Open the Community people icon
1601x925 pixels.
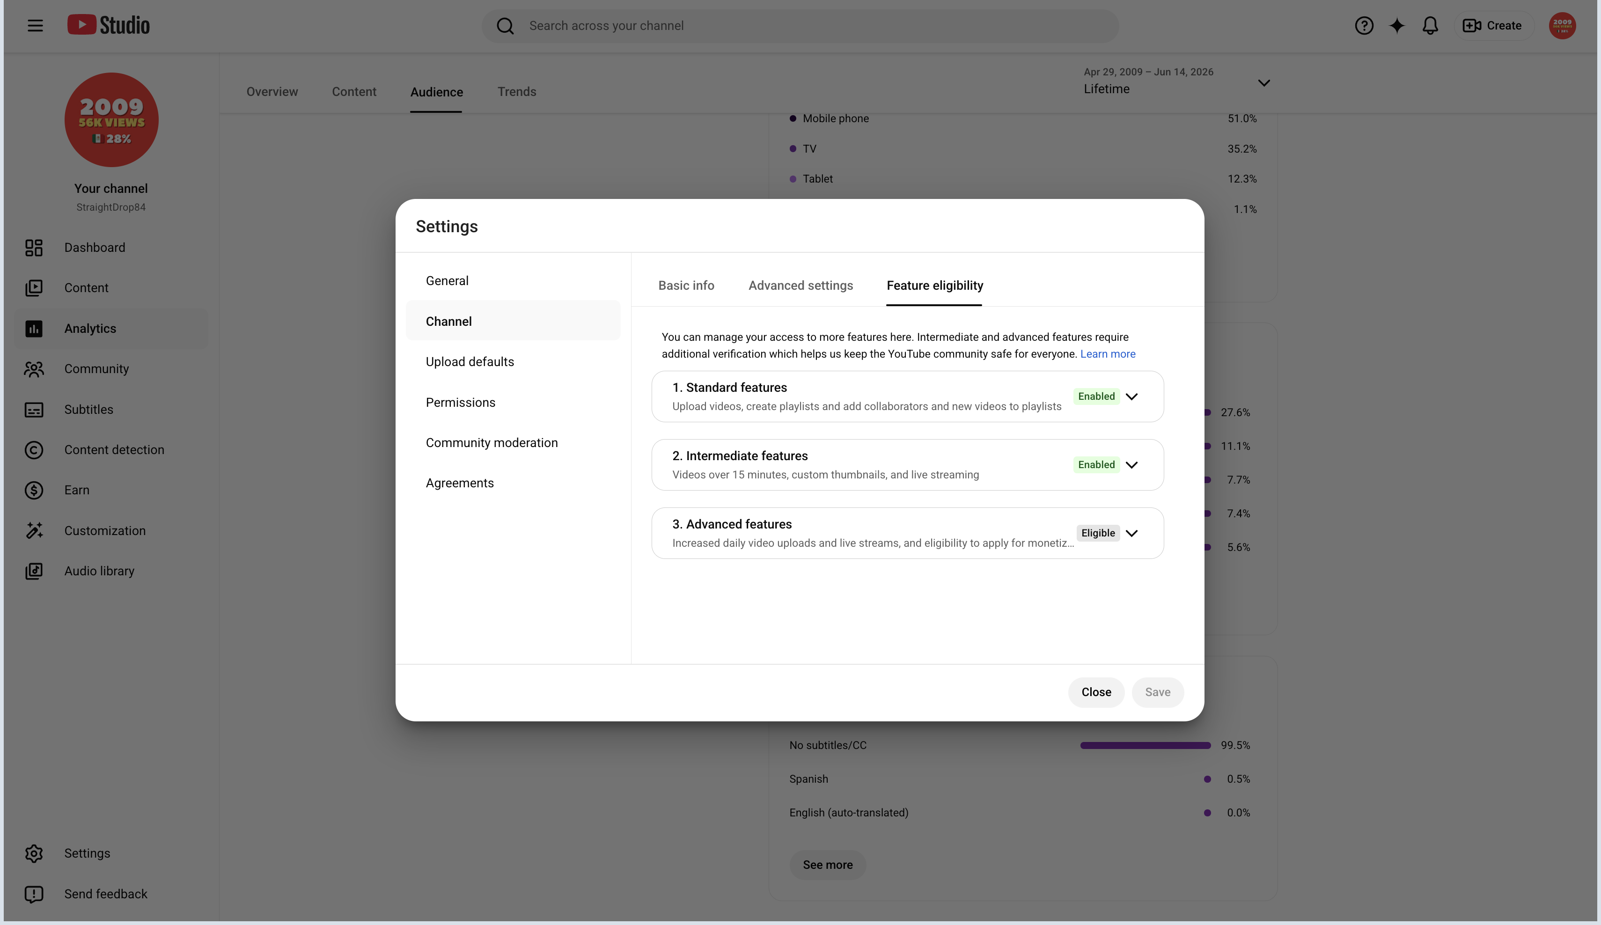tap(34, 369)
